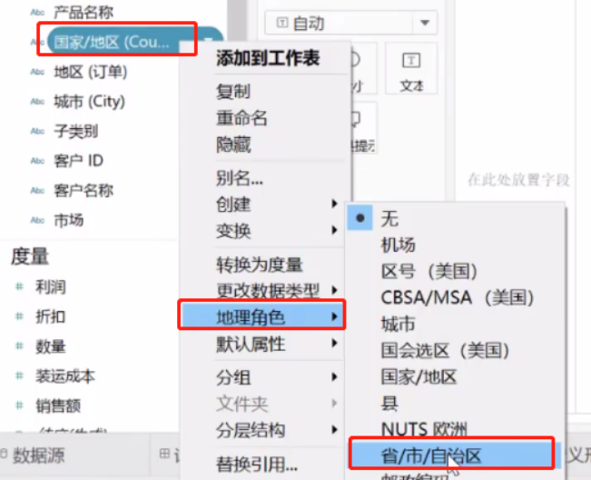This screenshot has width=591, height=480.
Task: Click number icon beside 装运成本
Action: [x=19, y=376]
